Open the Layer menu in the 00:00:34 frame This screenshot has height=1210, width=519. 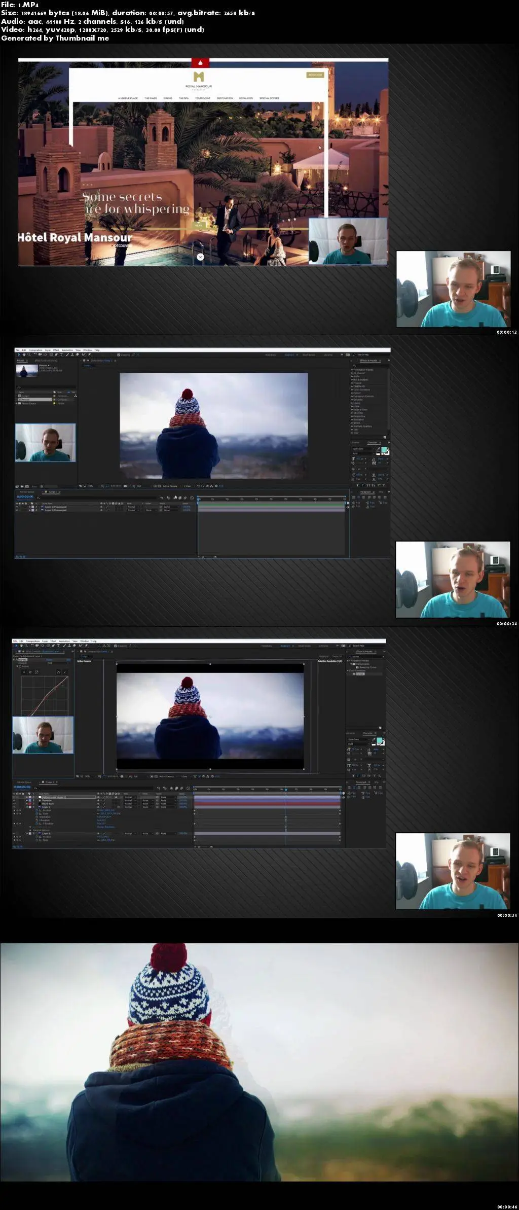coord(45,641)
